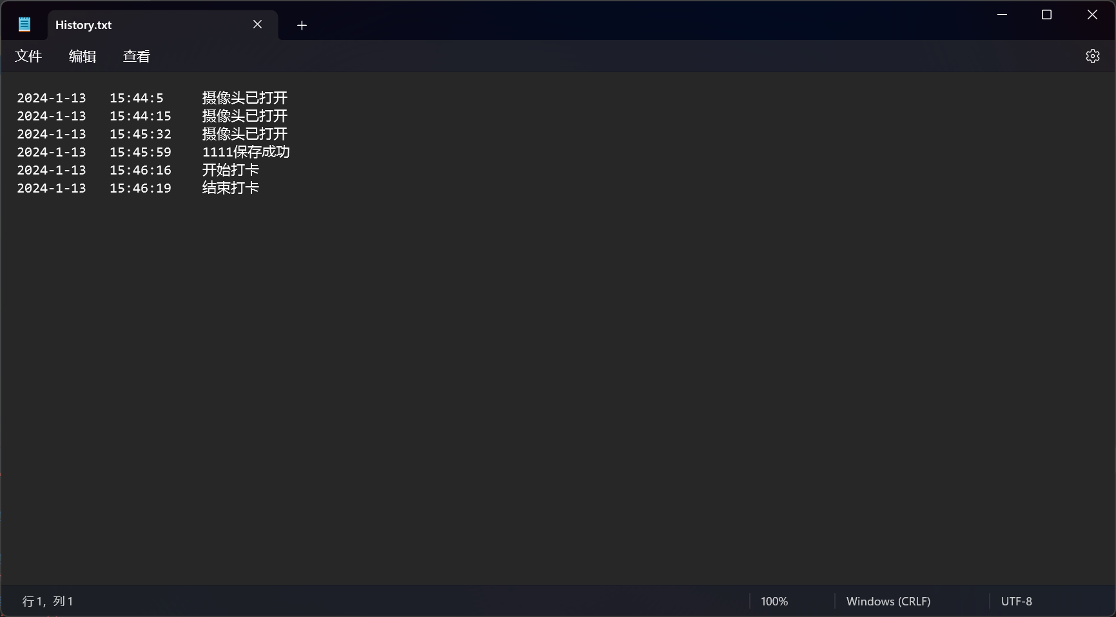The height and width of the screenshot is (617, 1116).
Task: Click Windows (CRLF) line ending indicator
Action: (x=888, y=601)
